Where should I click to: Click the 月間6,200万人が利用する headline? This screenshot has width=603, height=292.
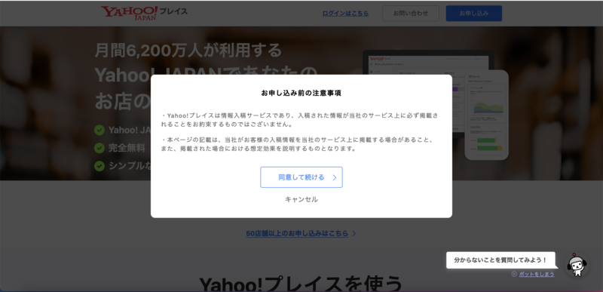188,51
